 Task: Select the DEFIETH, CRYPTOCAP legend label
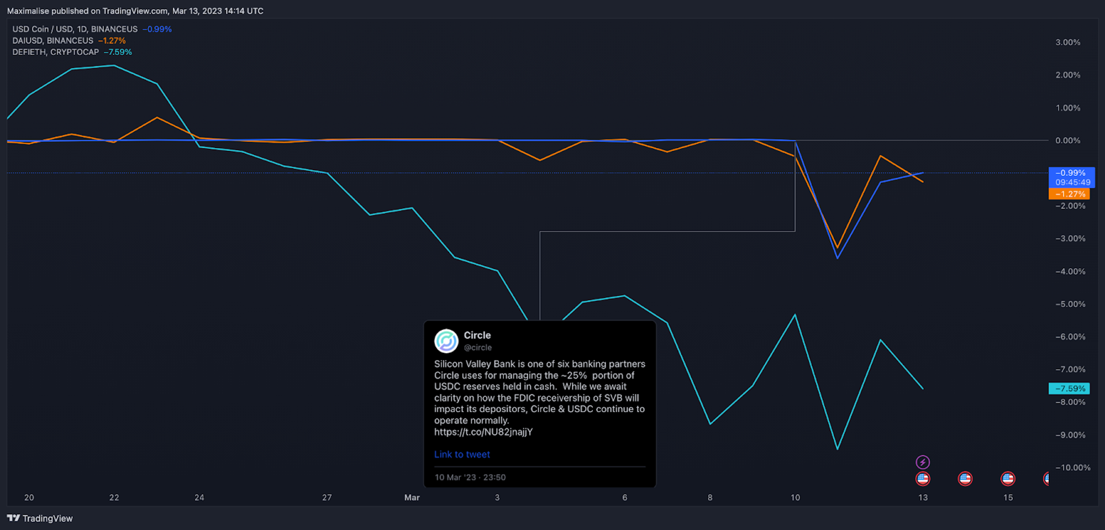(x=56, y=52)
